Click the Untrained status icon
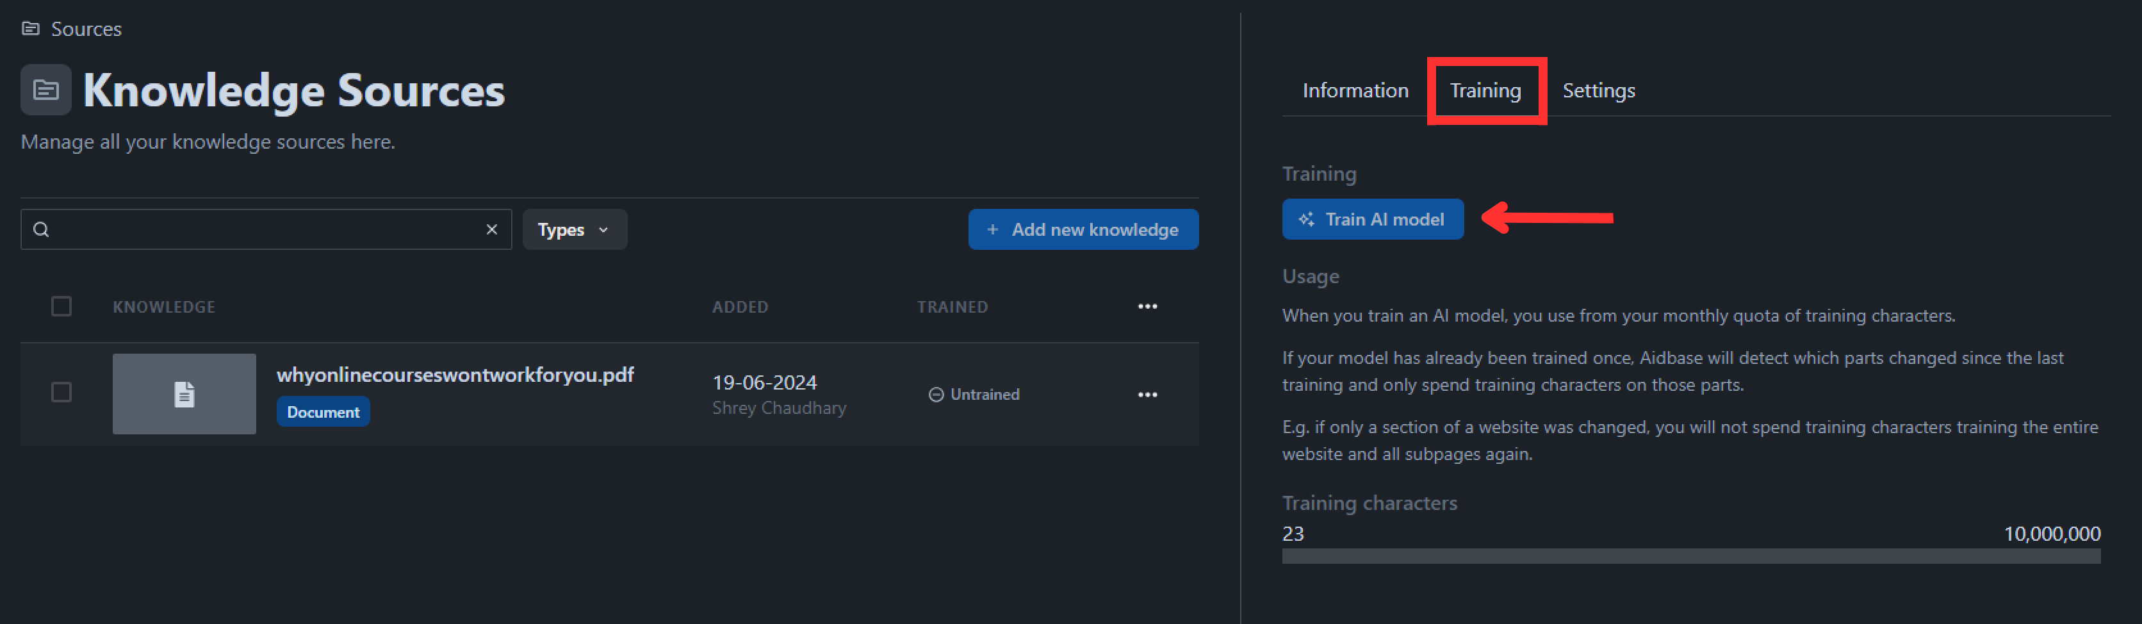Screen dimensions: 2142x624 click(936, 393)
